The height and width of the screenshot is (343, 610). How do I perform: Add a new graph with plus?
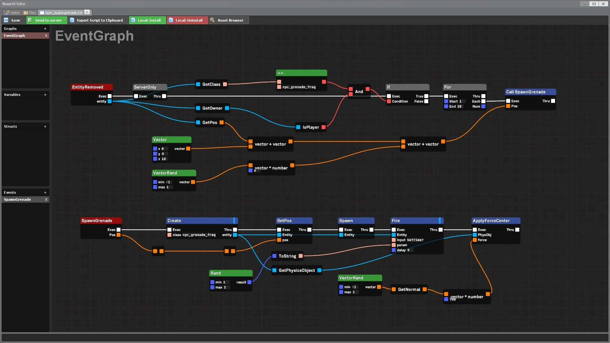click(45, 29)
